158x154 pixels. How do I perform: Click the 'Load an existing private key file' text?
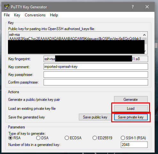click(32, 109)
